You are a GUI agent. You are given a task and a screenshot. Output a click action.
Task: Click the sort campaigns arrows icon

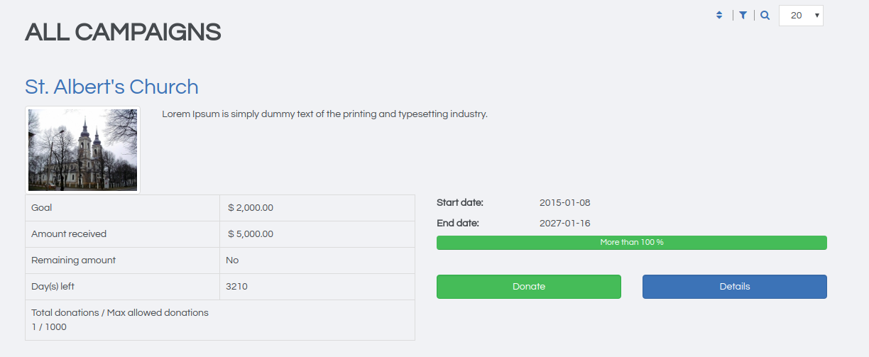pyautogui.click(x=719, y=15)
